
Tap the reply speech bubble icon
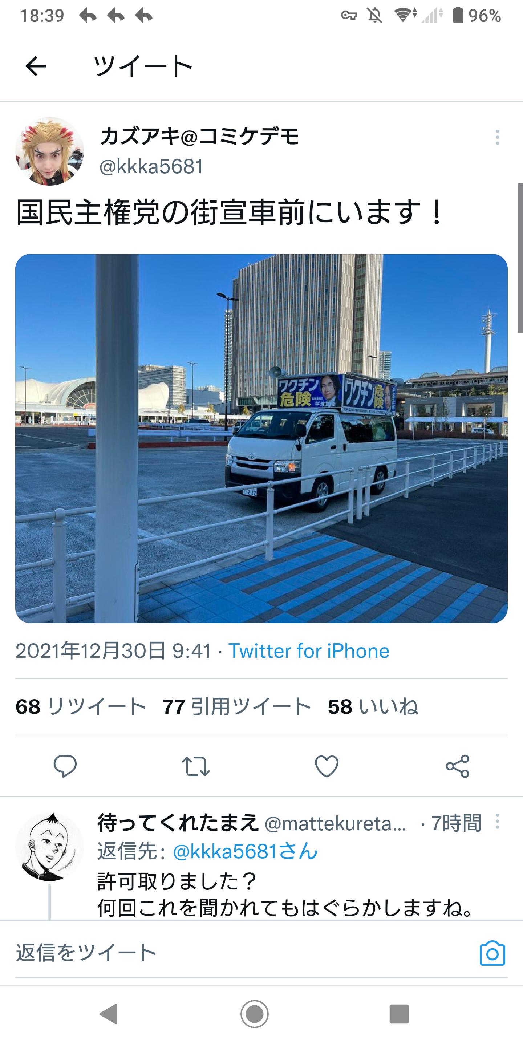pyautogui.click(x=65, y=766)
